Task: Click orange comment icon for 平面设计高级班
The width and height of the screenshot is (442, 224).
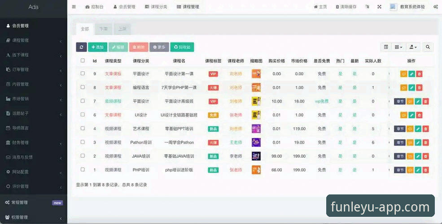Action: 410,101
